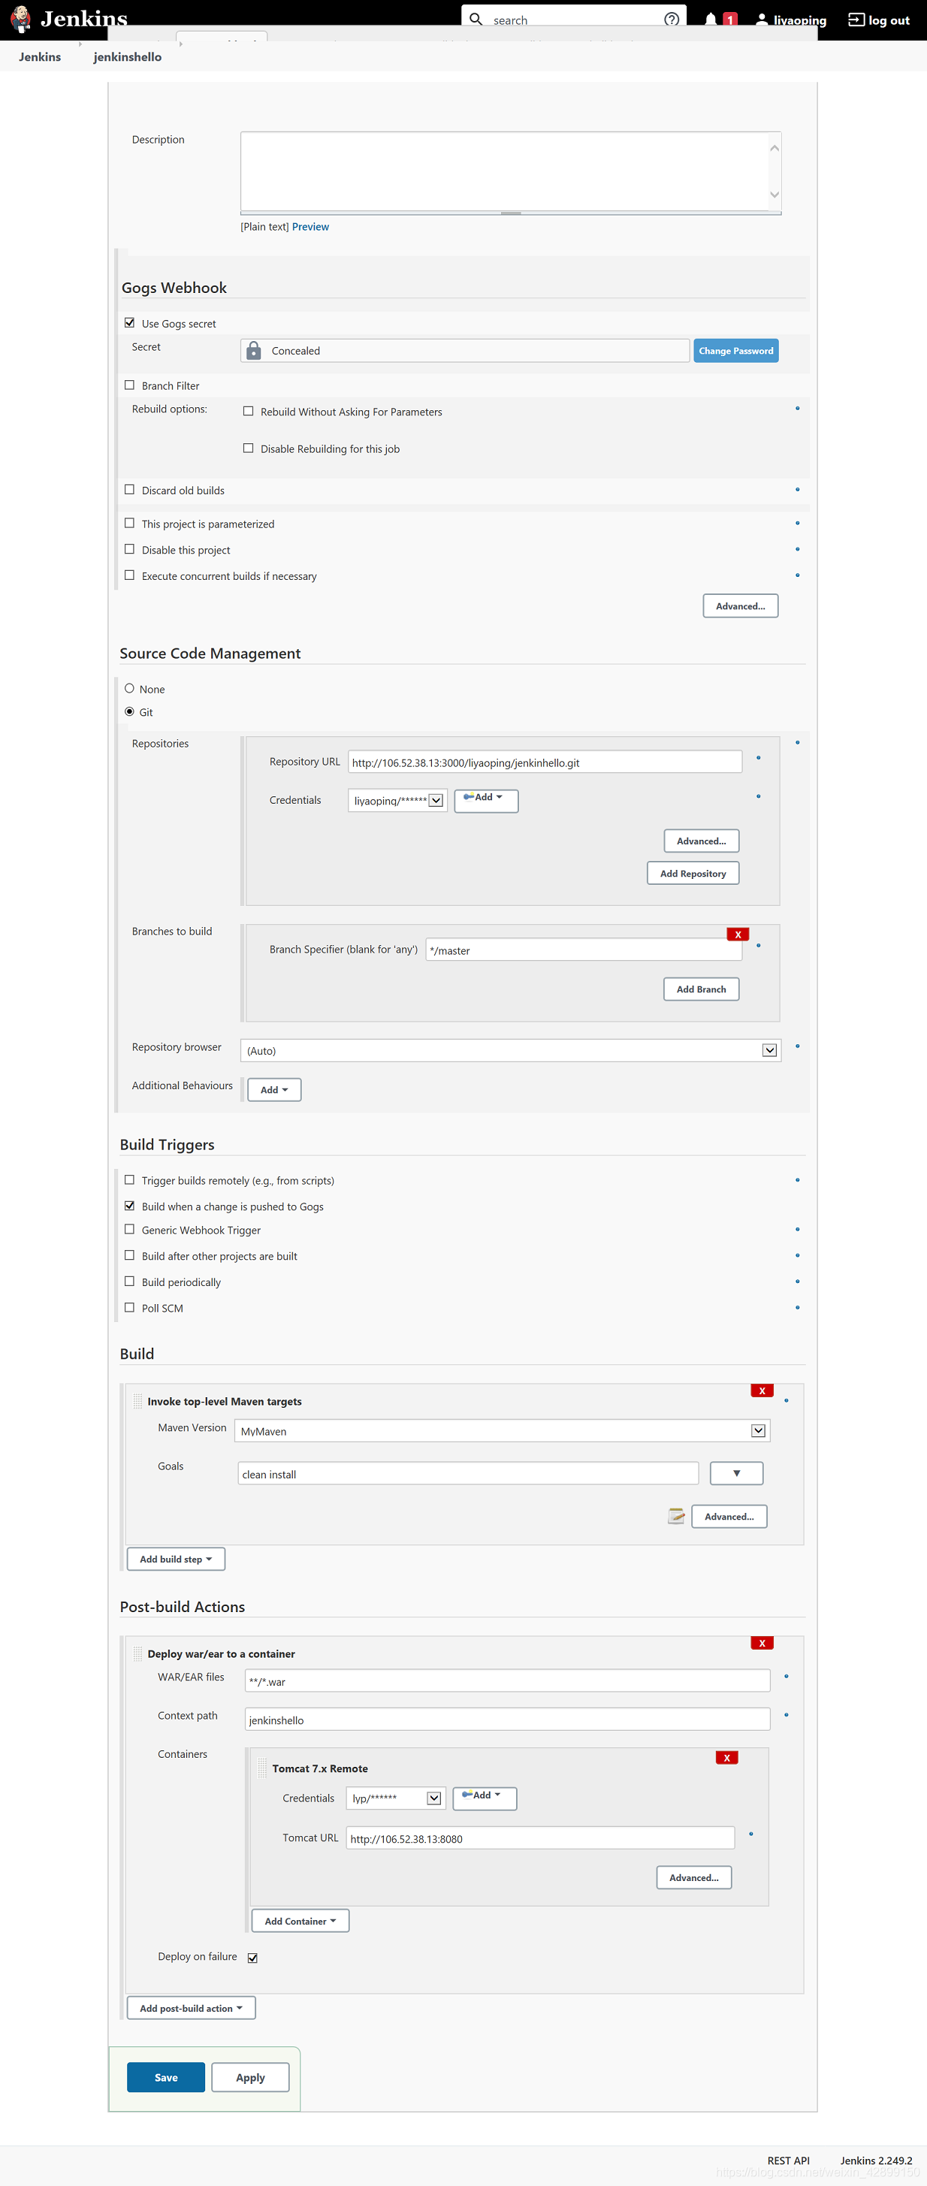Open Maven Version MyMaven dropdown
The image size is (927, 2186).
(503, 1431)
